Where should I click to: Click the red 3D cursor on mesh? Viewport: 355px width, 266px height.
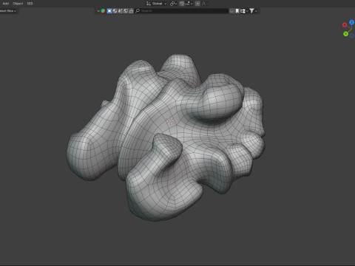click(x=170, y=121)
